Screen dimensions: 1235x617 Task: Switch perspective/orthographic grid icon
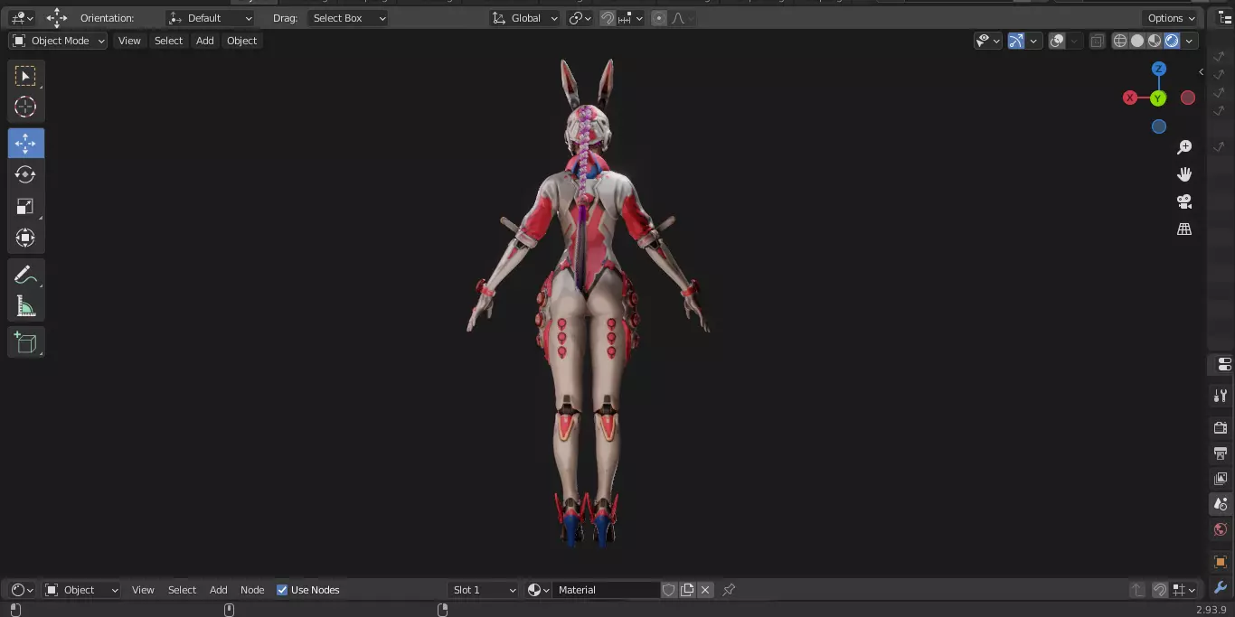point(1184,229)
